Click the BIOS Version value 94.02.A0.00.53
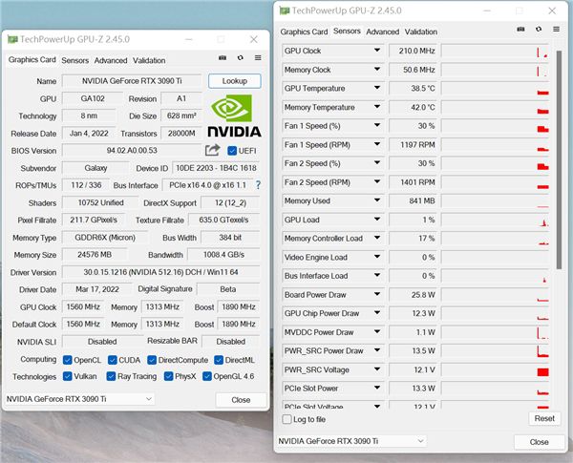The width and height of the screenshot is (573, 463). tap(132, 151)
